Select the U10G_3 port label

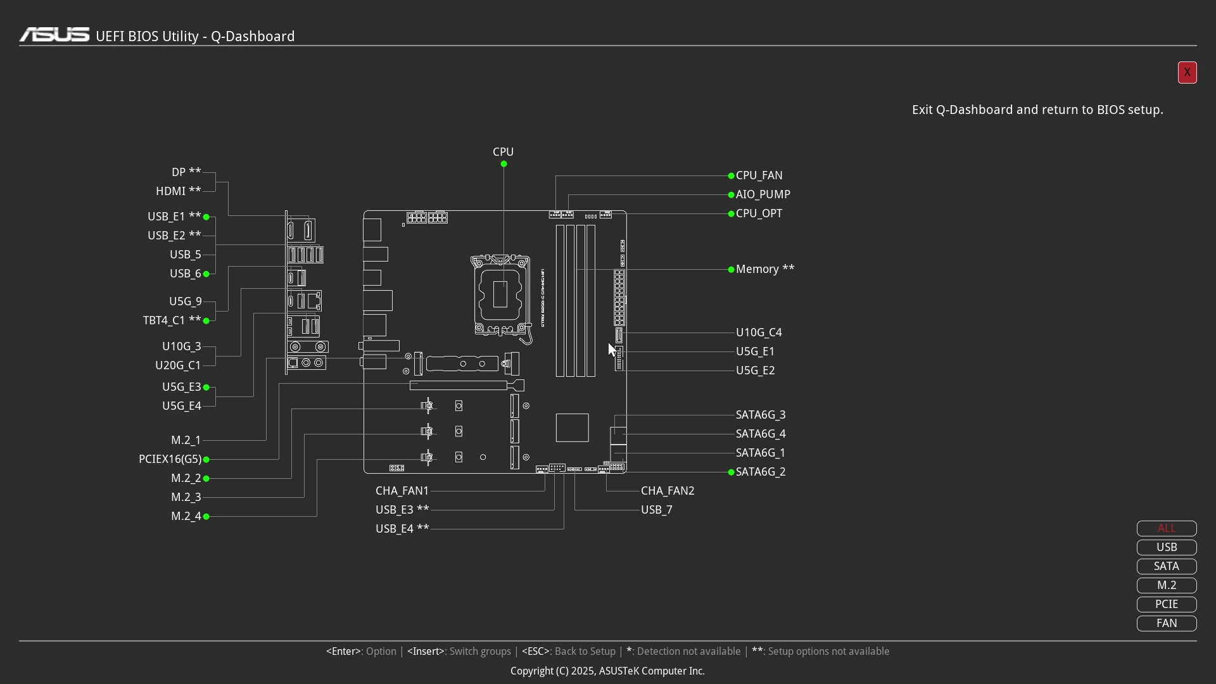(x=182, y=346)
